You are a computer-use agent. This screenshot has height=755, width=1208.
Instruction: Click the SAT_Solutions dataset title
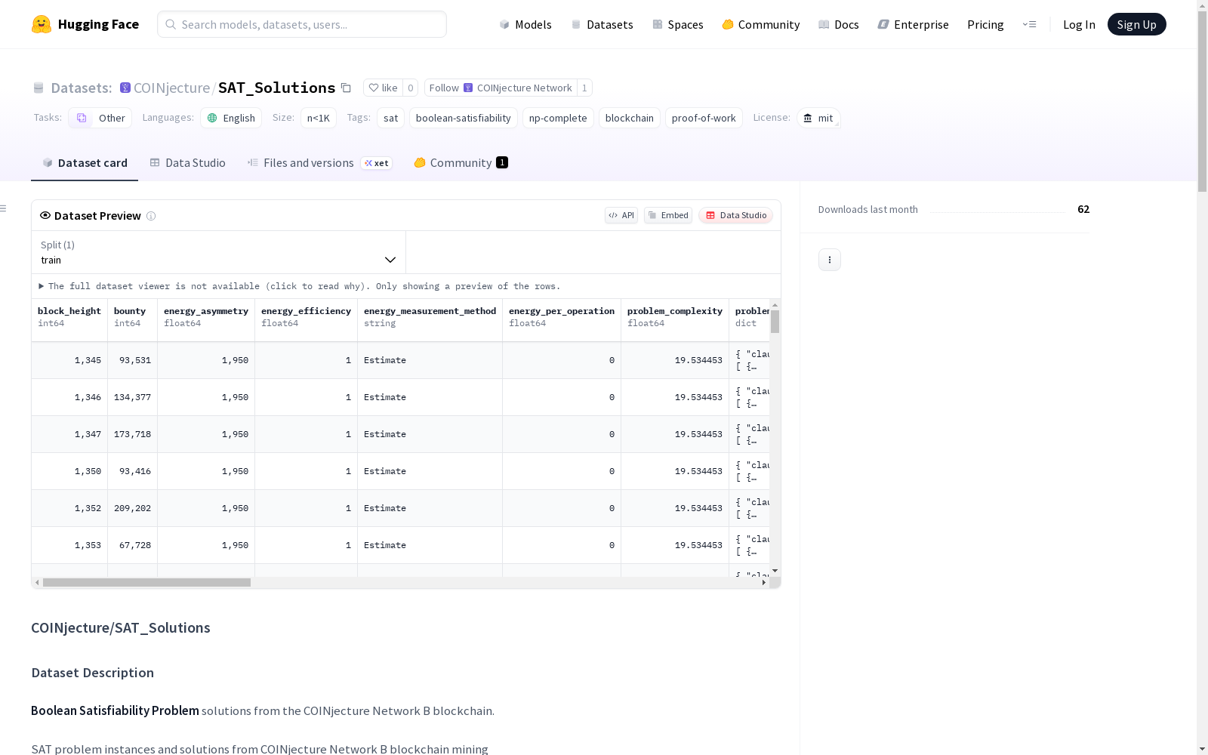pos(276,88)
